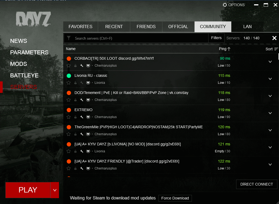Switch to the FAVORITES tab
Image resolution: width=279 pixels, height=204 pixels.
point(80,27)
